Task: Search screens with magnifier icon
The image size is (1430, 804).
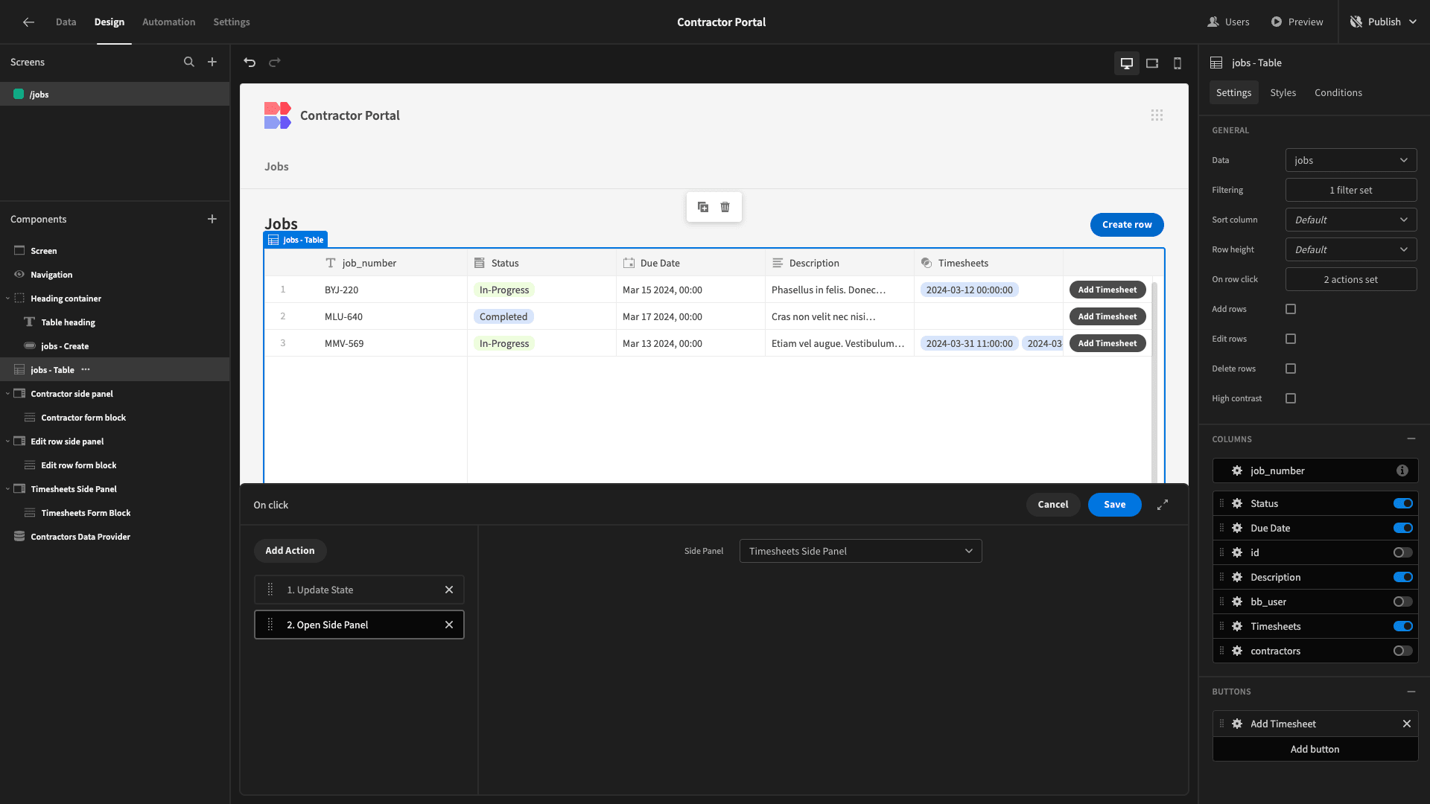Action: click(x=189, y=63)
